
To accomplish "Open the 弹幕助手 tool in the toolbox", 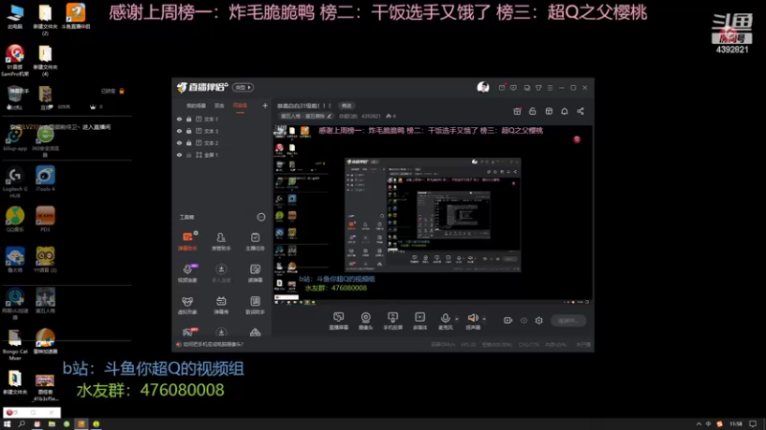I will pyautogui.click(x=188, y=241).
